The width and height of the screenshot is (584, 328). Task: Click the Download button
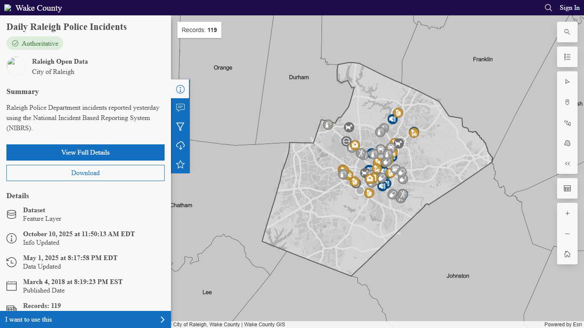pos(85,173)
